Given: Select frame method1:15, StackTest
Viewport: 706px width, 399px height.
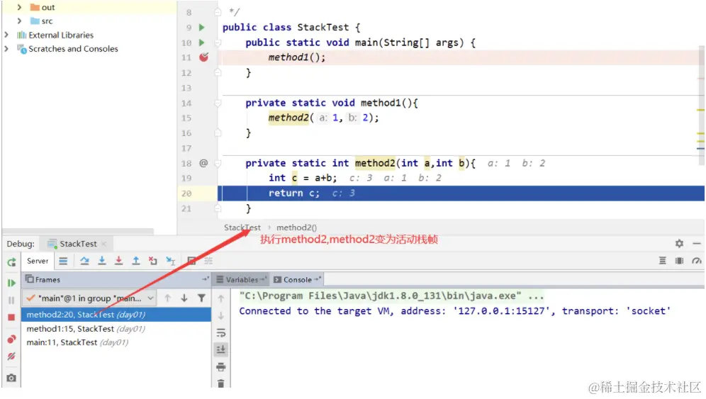Looking at the screenshot, I should coord(116,329).
